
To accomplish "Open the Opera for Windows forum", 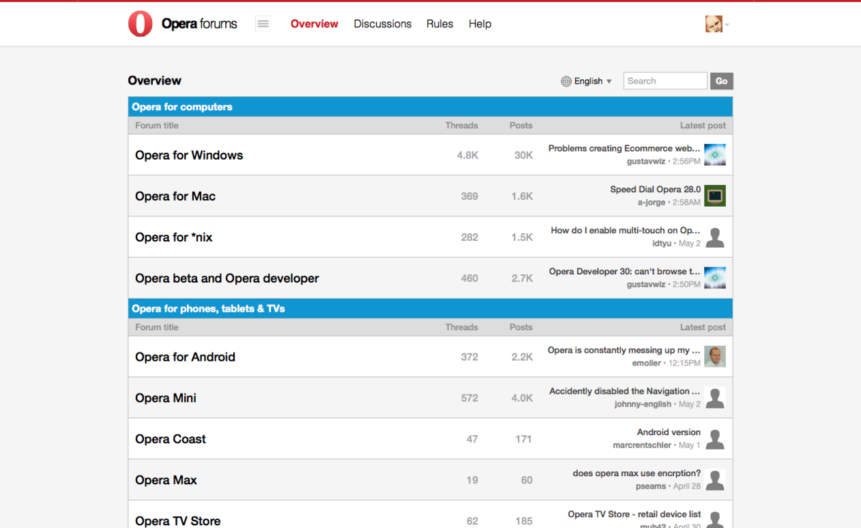I will coord(189,156).
